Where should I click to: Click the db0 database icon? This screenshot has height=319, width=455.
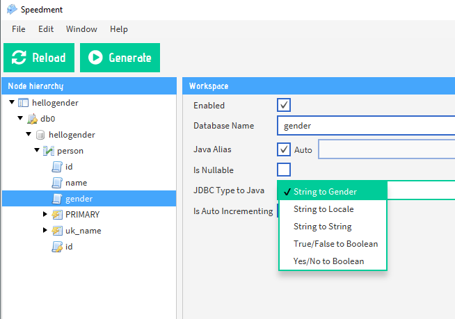coord(32,119)
